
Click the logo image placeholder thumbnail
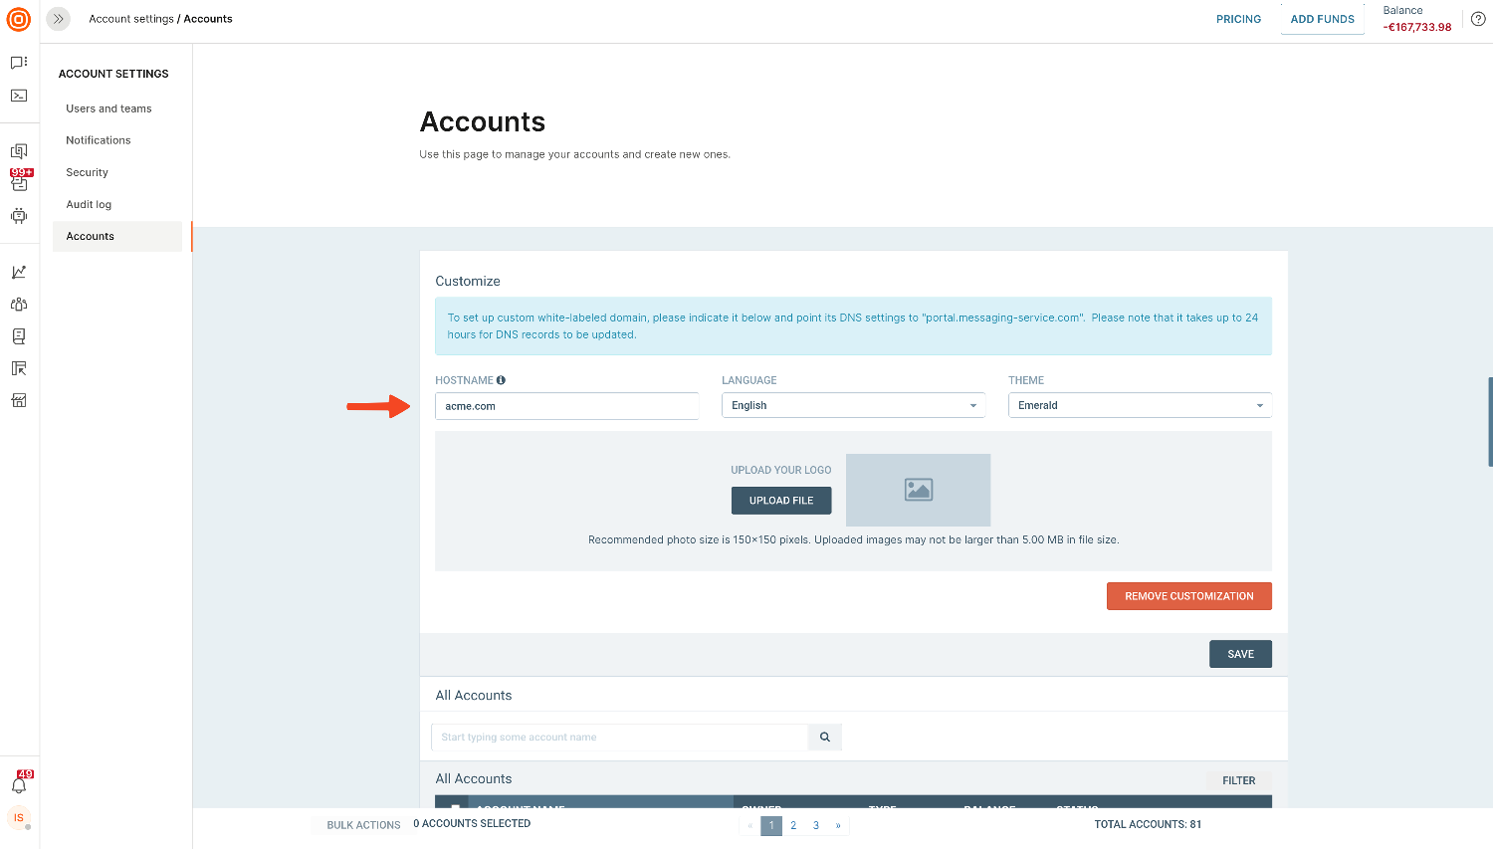click(918, 490)
